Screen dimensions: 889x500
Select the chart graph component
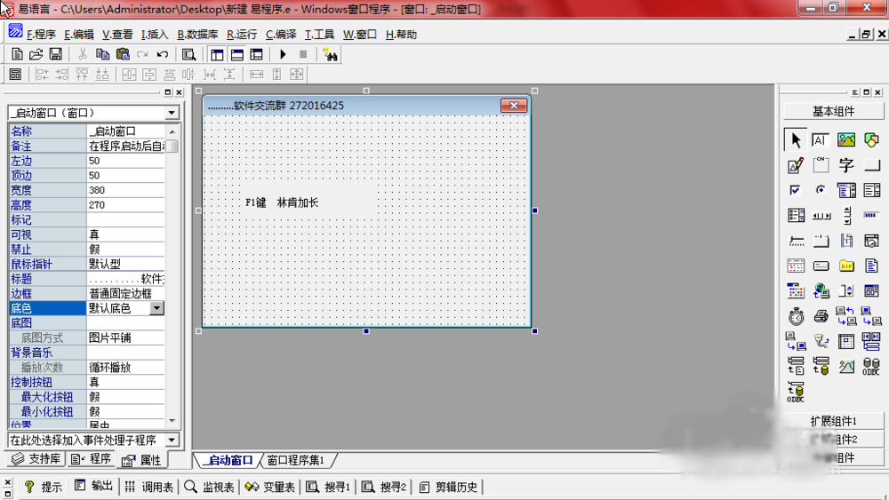(846, 367)
